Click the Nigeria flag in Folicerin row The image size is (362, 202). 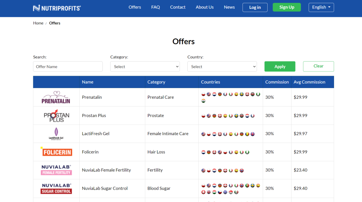(x=247, y=152)
